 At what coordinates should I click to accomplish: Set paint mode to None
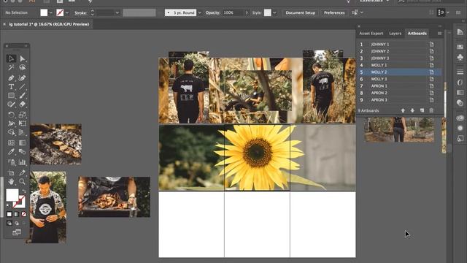point(23,214)
